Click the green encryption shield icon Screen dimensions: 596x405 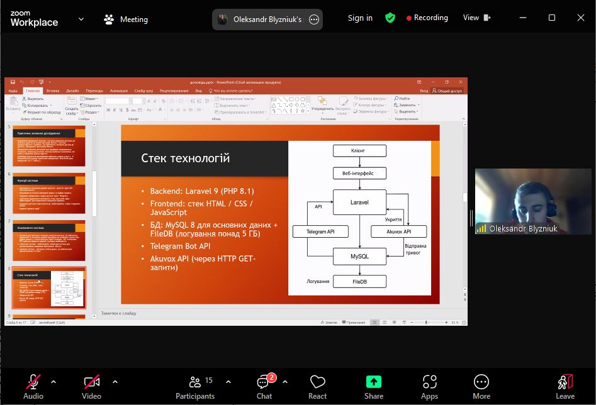point(390,18)
